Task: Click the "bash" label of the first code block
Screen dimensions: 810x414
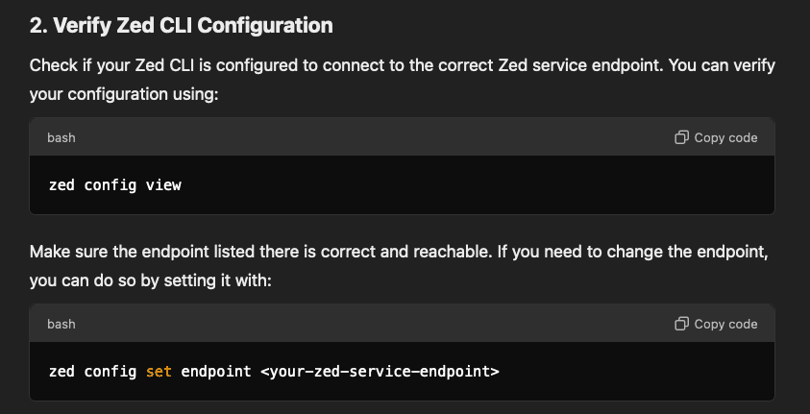Action: (61, 137)
